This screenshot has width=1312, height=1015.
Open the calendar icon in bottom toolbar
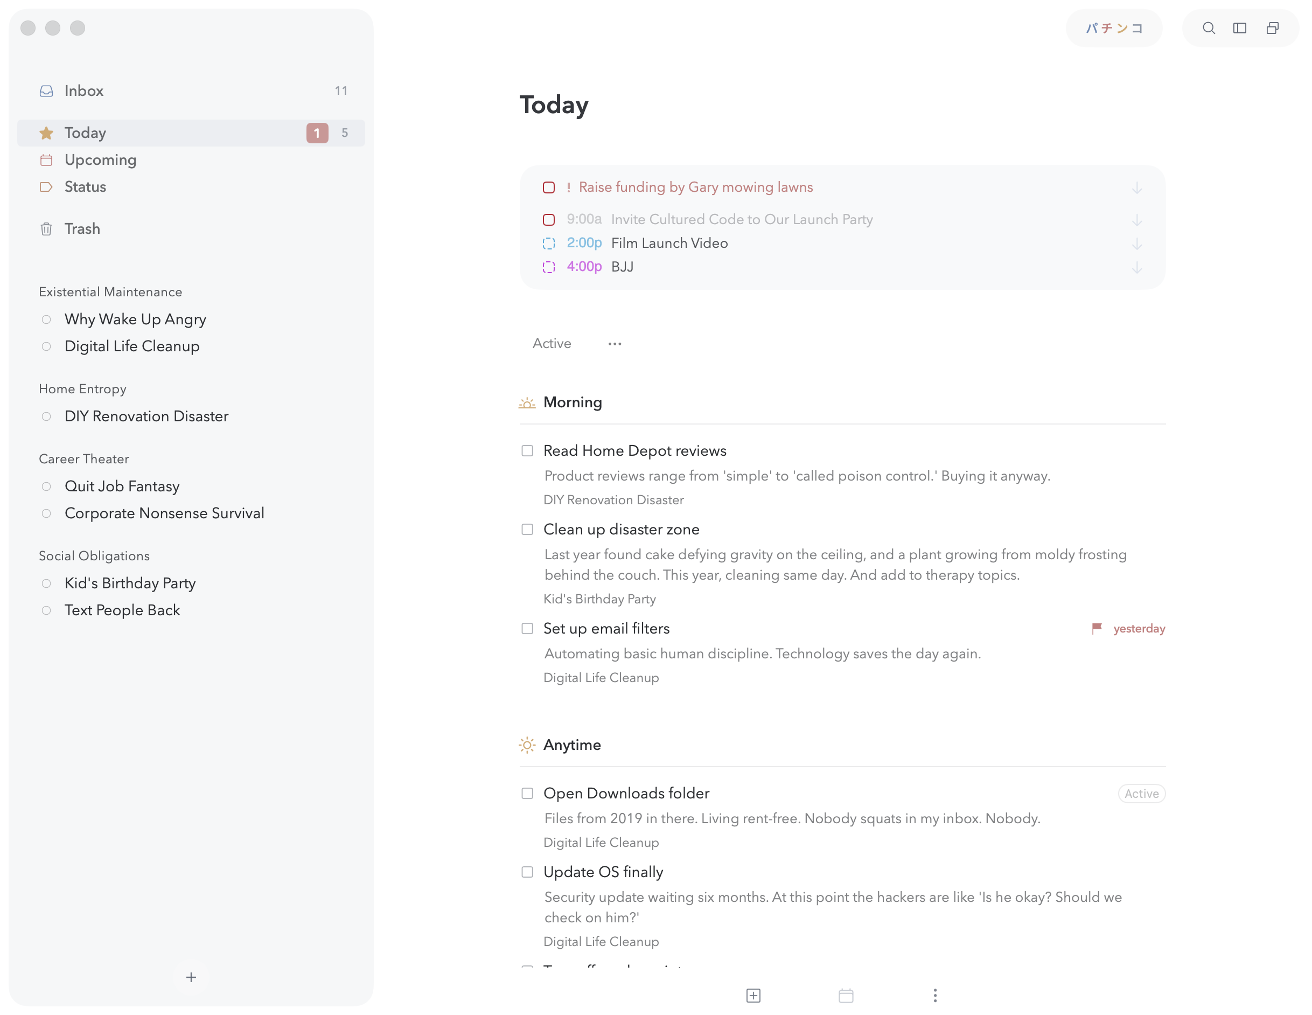tap(846, 996)
